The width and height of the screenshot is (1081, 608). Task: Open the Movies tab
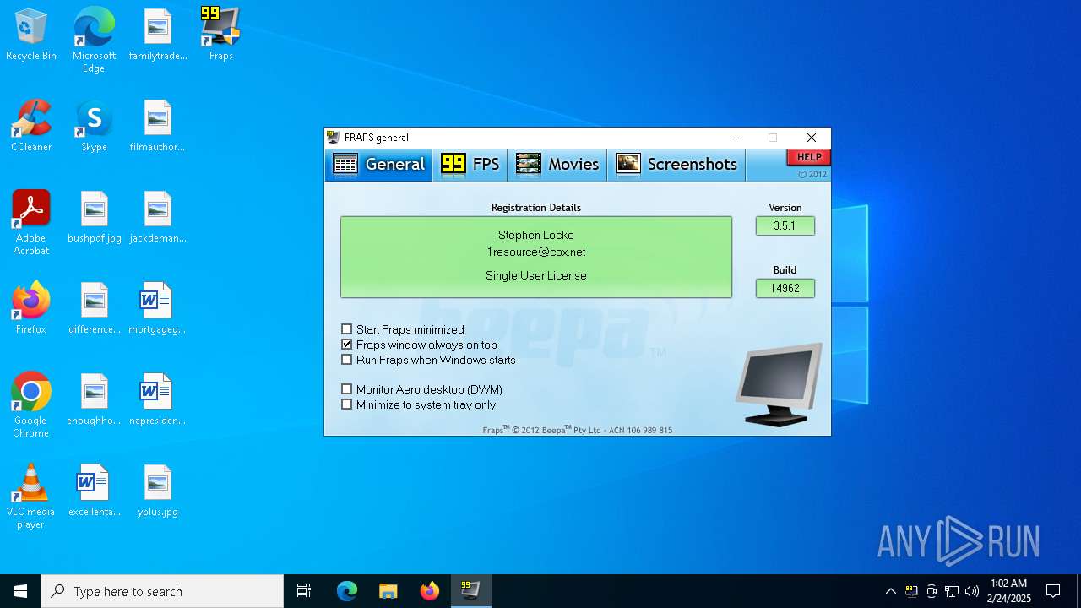557,165
